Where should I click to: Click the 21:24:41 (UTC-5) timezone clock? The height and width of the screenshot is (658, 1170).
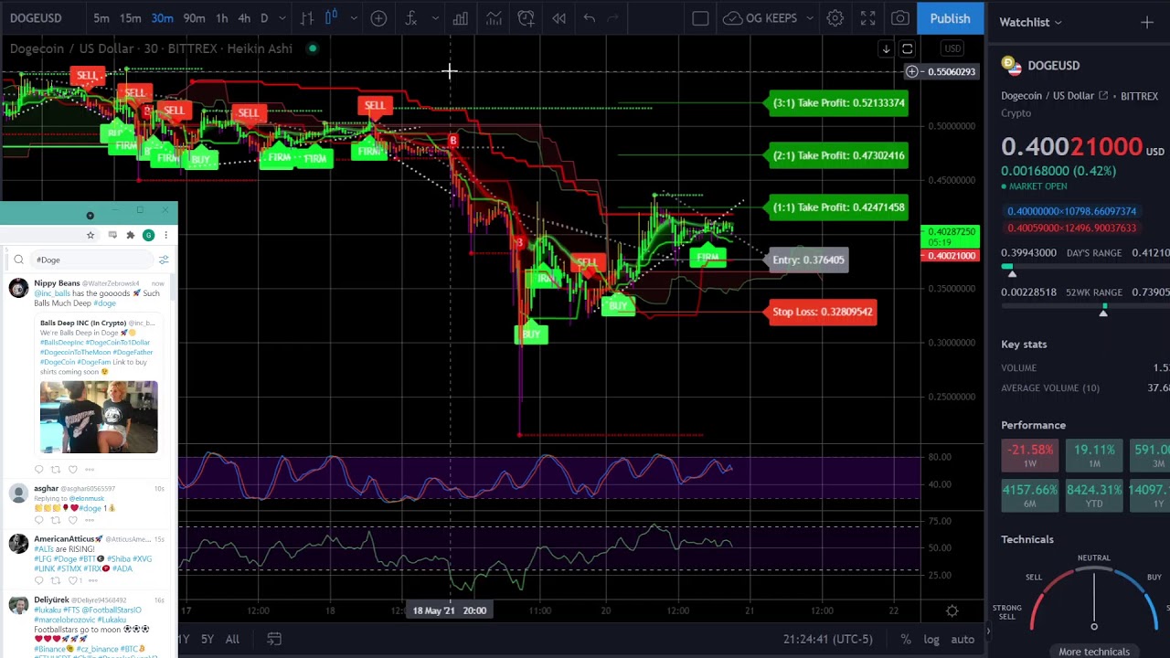[827, 639]
